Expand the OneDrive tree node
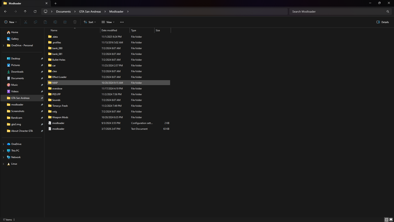 3,144
